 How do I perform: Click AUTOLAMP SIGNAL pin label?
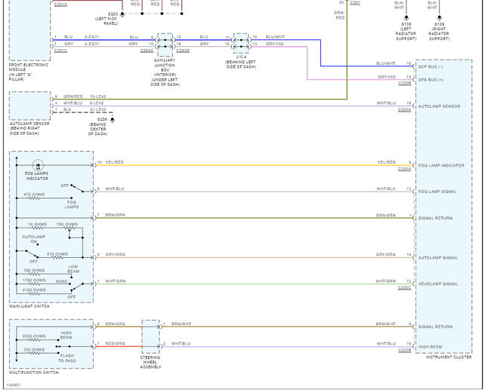(438, 258)
